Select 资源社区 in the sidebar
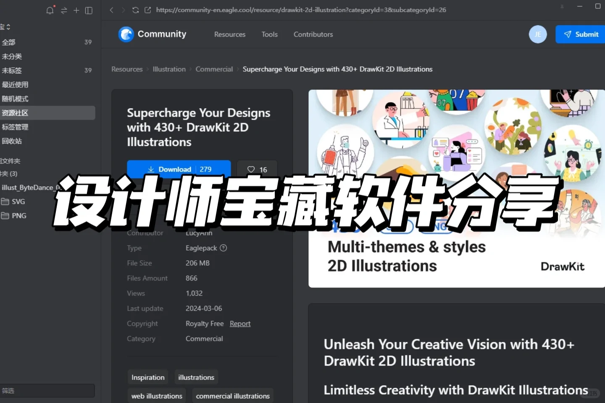Viewport: 605px width, 403px height. click(47, 113)
